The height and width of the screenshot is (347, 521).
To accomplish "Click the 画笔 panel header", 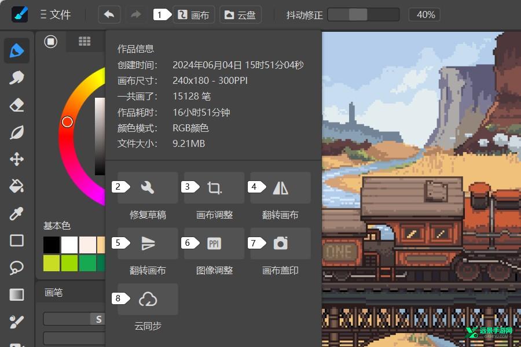I will 71,293.
